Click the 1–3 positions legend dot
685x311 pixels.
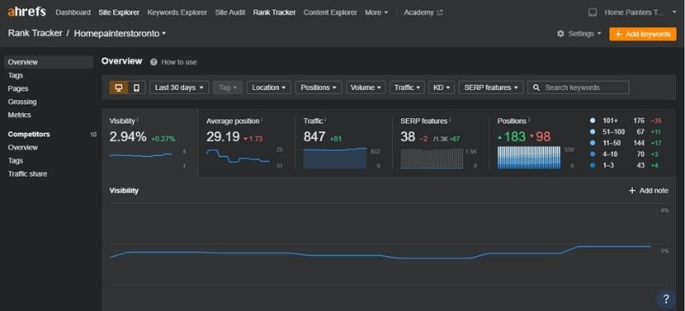click(593, 165)
